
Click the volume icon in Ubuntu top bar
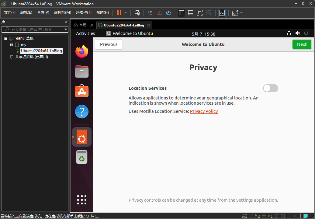click(x=298, y=33)
